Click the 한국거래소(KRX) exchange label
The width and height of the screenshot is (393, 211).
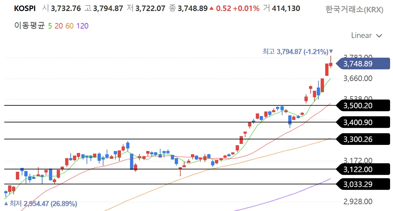click(x=354, y=10)
